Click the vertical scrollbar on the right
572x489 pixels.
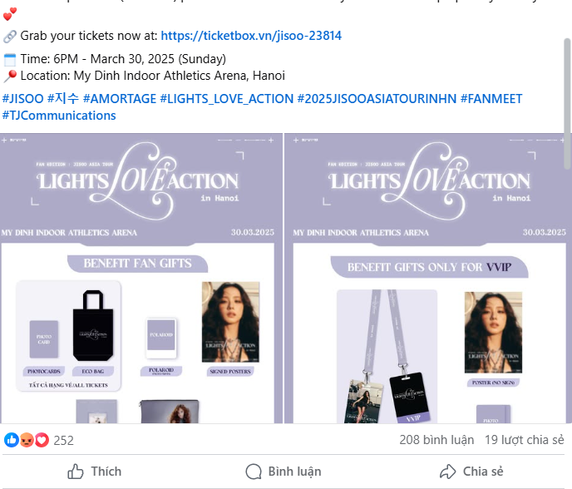pyautogui.click(x=568, y=103)
